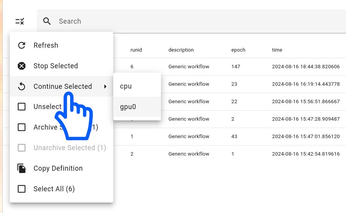Click the Continue Selected replay icon

[x=22, y=87]
